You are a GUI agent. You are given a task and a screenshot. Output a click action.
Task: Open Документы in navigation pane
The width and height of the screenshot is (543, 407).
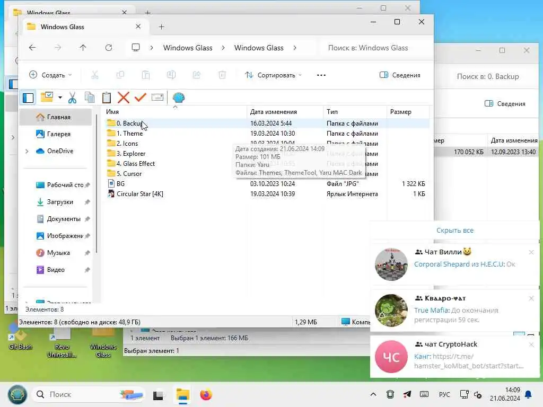pos(55,219)
